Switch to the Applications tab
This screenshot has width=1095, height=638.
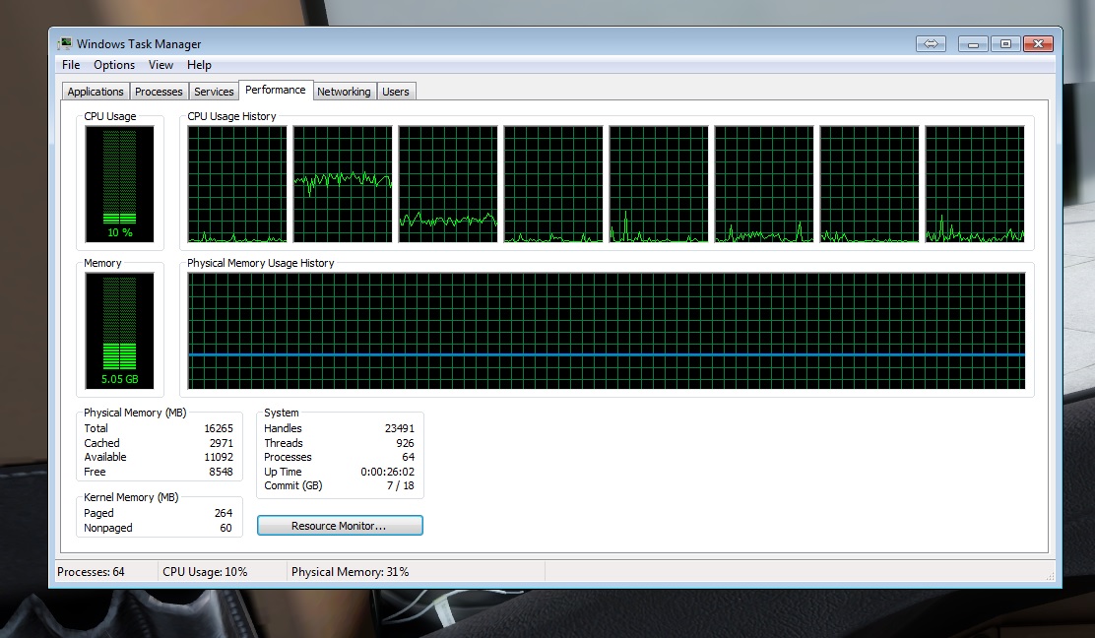[95, 92]
